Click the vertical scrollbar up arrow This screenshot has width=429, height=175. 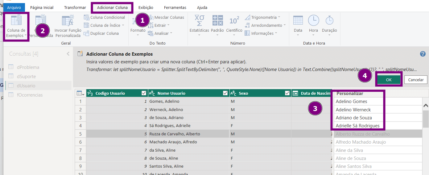[x=426, y=105]
